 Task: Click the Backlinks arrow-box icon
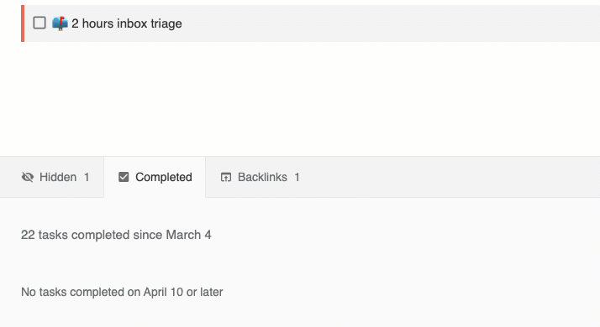click(x=226, y=177)
